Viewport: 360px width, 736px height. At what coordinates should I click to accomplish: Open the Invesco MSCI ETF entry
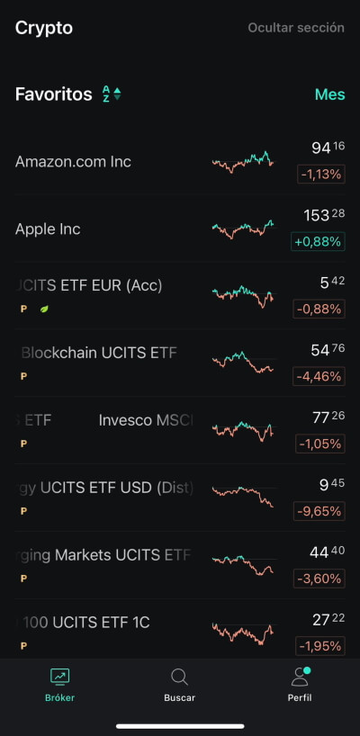[180, 430]
